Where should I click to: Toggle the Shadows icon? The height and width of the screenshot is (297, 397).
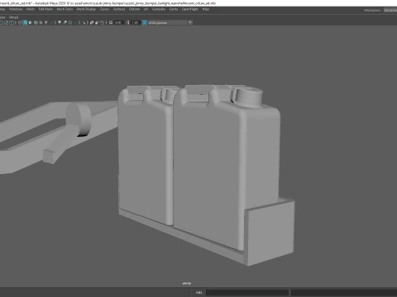click(x=51, y=22)
